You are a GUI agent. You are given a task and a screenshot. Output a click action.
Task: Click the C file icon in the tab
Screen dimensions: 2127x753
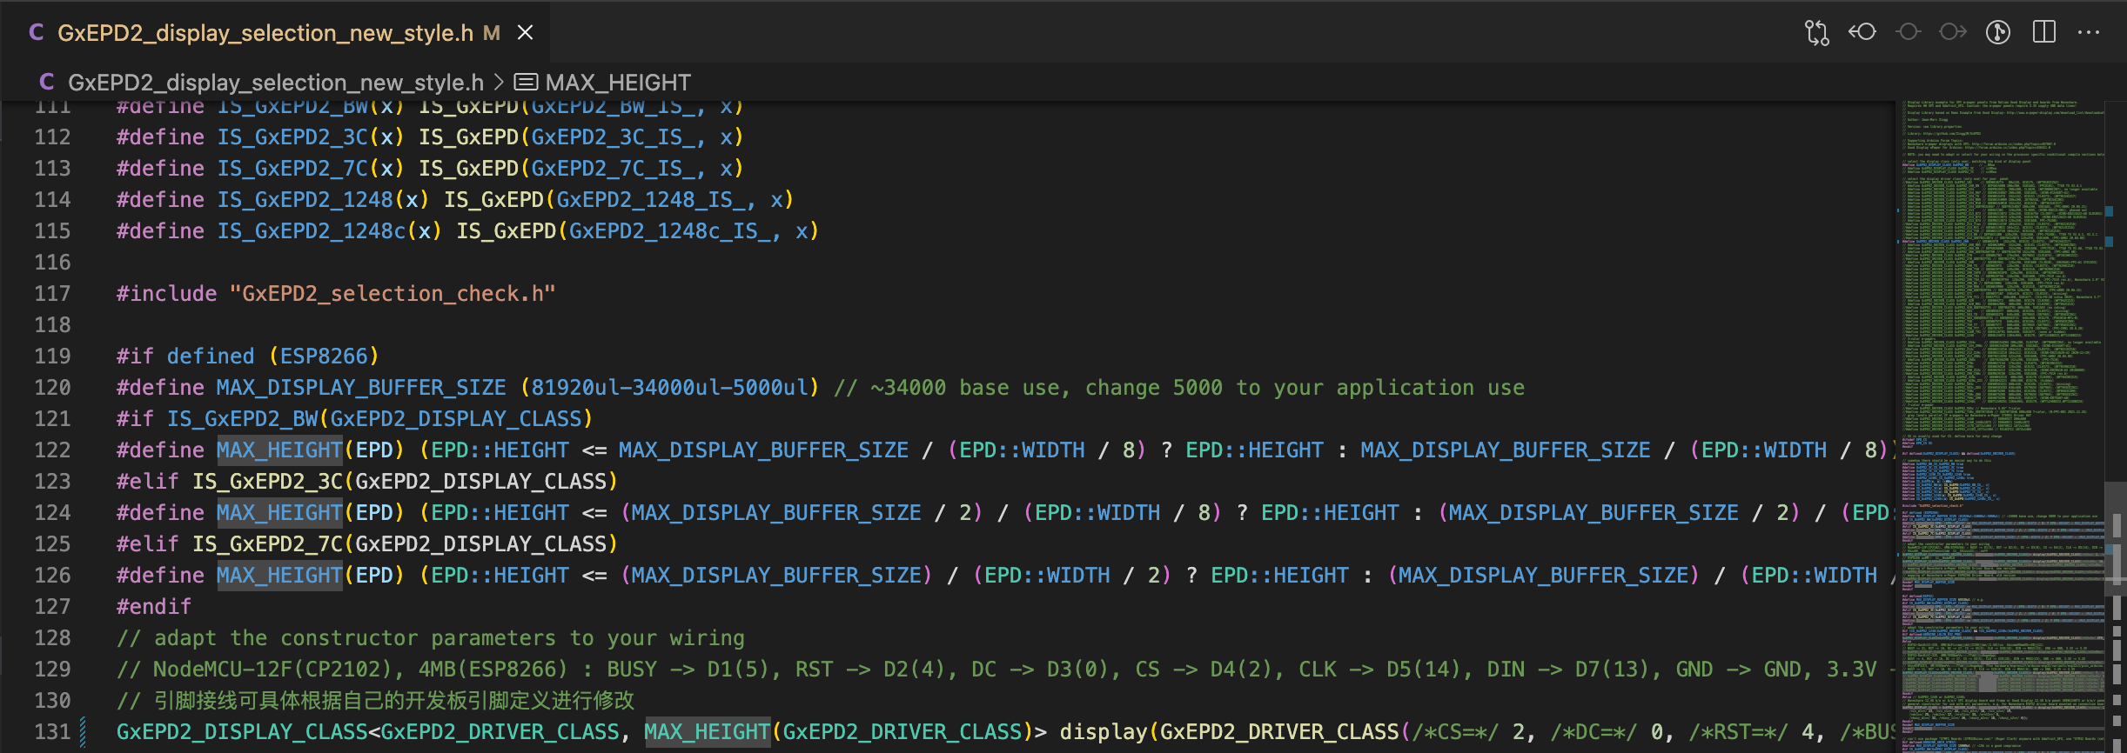click(x=36, y=32)
